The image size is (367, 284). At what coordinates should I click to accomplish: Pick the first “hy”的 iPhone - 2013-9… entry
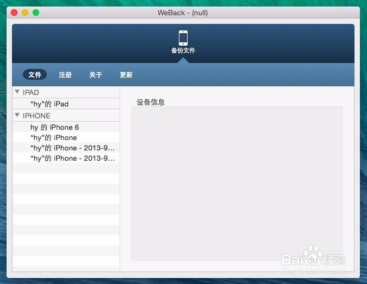pyautogui.click(x=66, y=148)
